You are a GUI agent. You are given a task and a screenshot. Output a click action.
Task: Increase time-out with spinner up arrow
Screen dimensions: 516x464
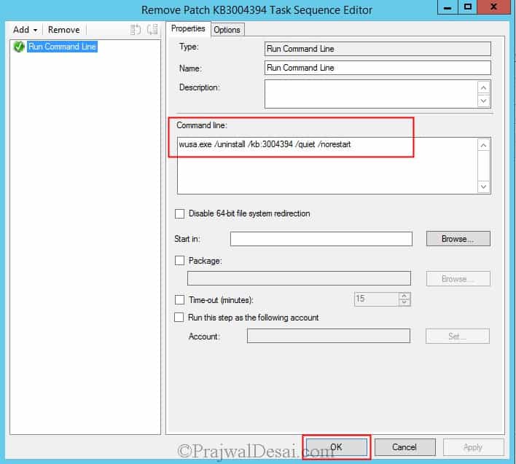pyautogui.click(x=404, y=296)
